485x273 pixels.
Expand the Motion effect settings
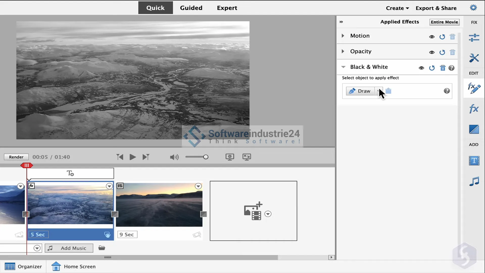(343, 36)
